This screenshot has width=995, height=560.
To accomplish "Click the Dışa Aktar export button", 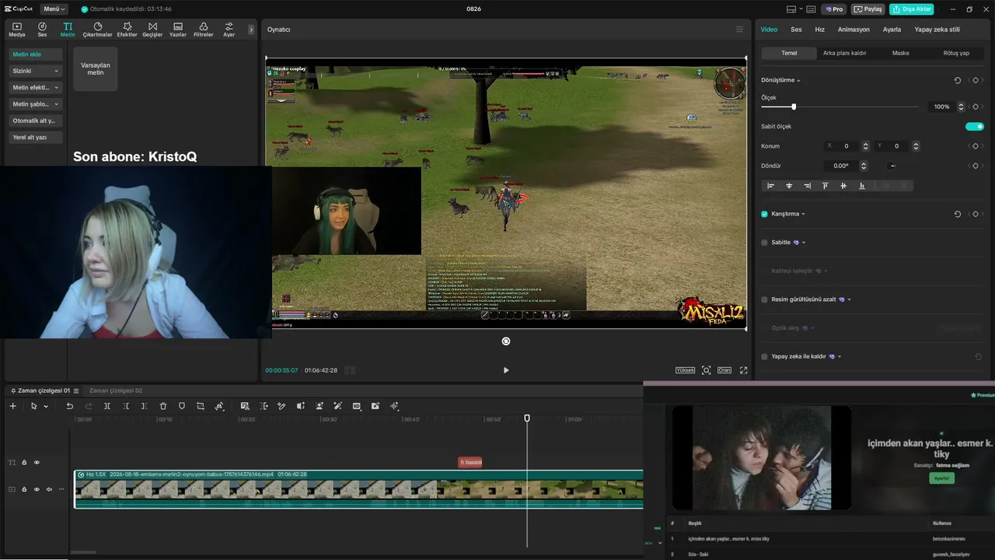I will (912, 9).
